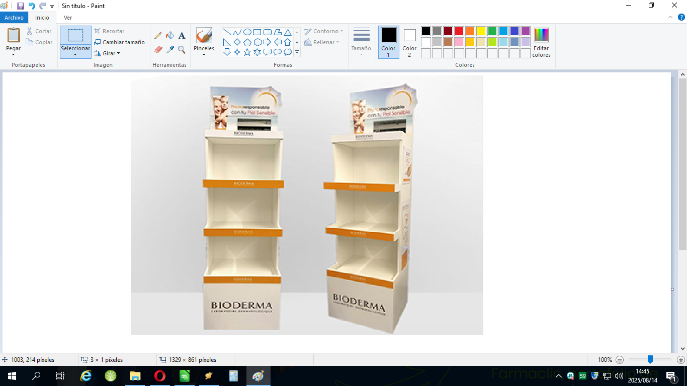Activate Color 2 selector
The image size is (687, 386).
click(409, 42)
